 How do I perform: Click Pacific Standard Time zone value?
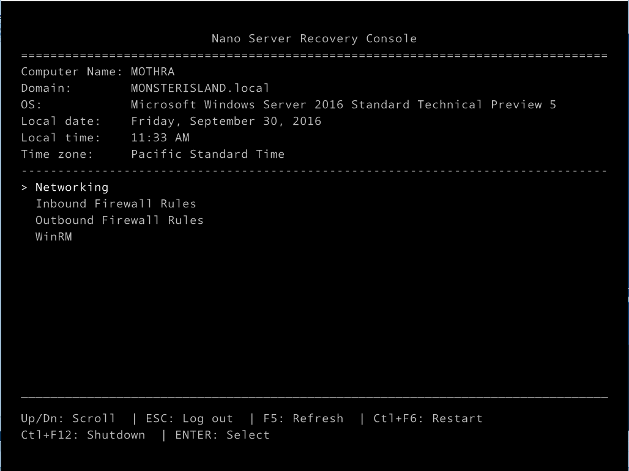click(x=206, y=154)
